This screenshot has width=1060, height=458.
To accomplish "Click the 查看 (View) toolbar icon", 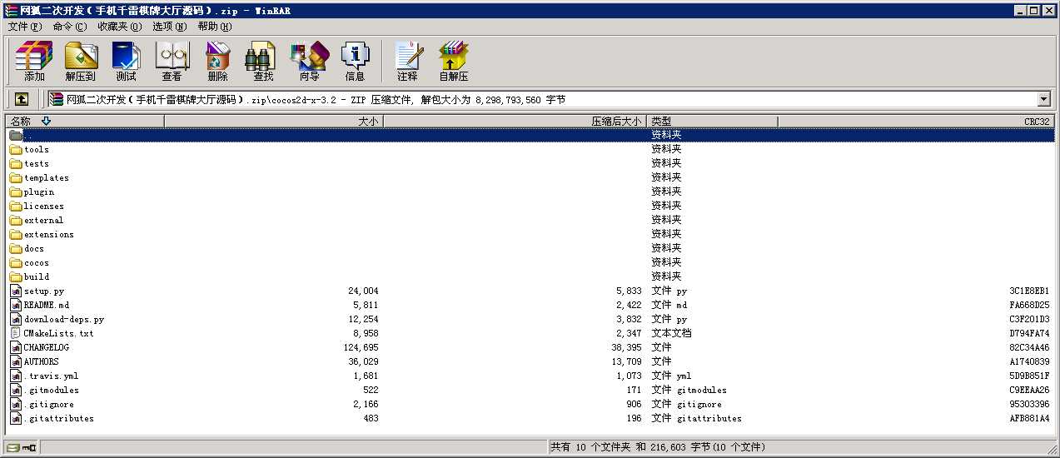I will pyautogui.click(x=172, y=61).
